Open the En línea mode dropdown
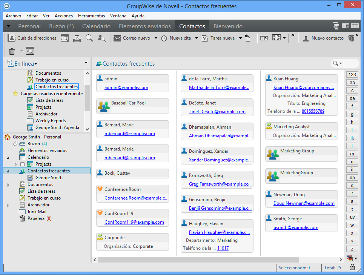 tap(22, 64)
